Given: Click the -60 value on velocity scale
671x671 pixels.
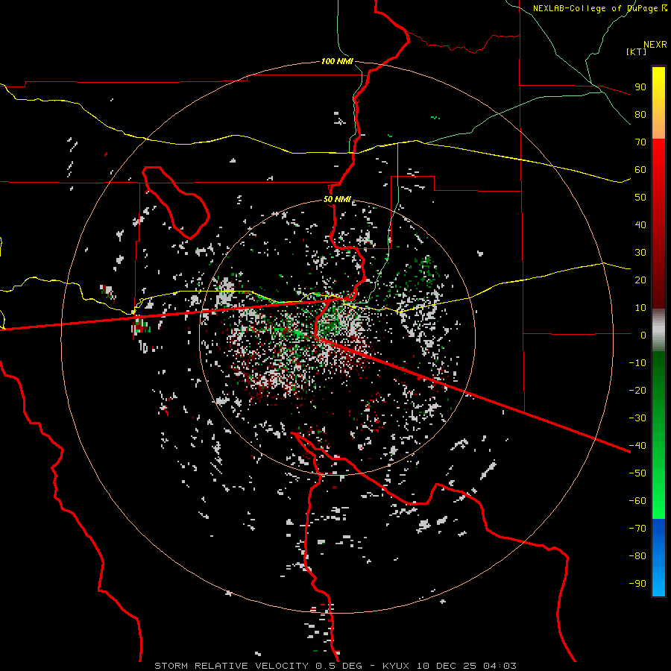Looking at the screenshot, I should pos(637,501).
